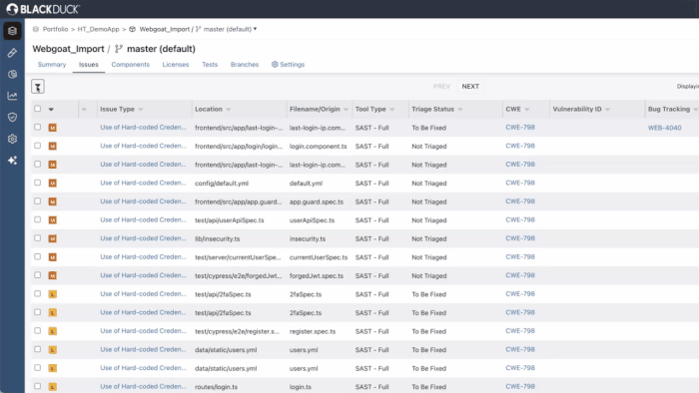Check the currentUserSpec.ts row checkbox
Screen dimensions: 699x393
pos(38,256)
